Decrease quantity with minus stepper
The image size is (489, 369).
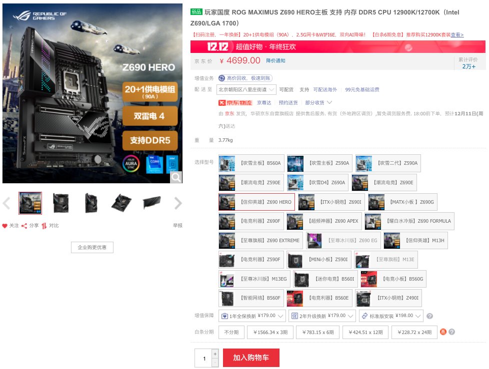pyautogui.click(x=215, y=363)
